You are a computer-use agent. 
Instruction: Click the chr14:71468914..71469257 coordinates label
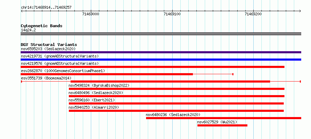46,8
